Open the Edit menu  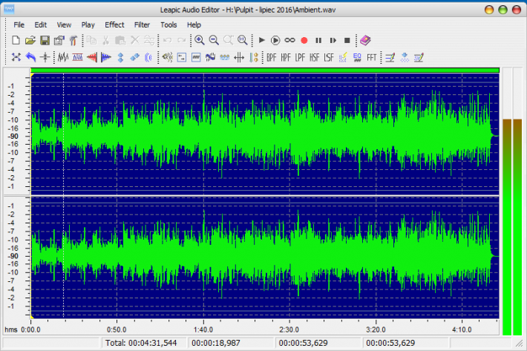[40, 24]
